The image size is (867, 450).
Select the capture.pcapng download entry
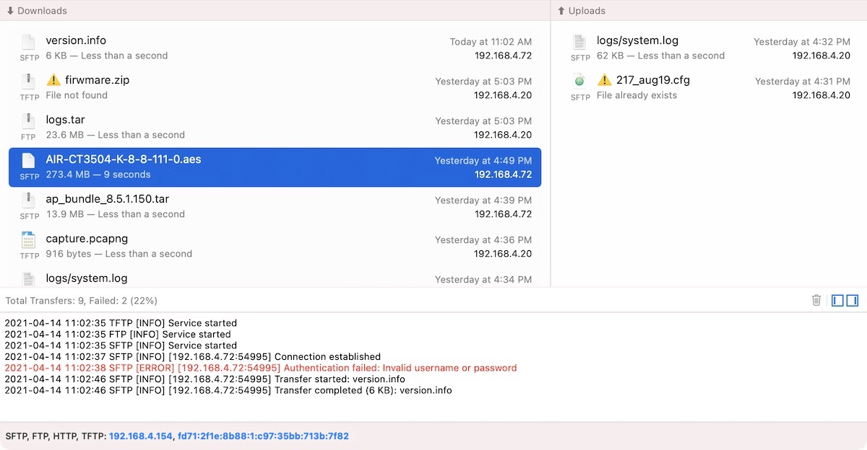275,247
